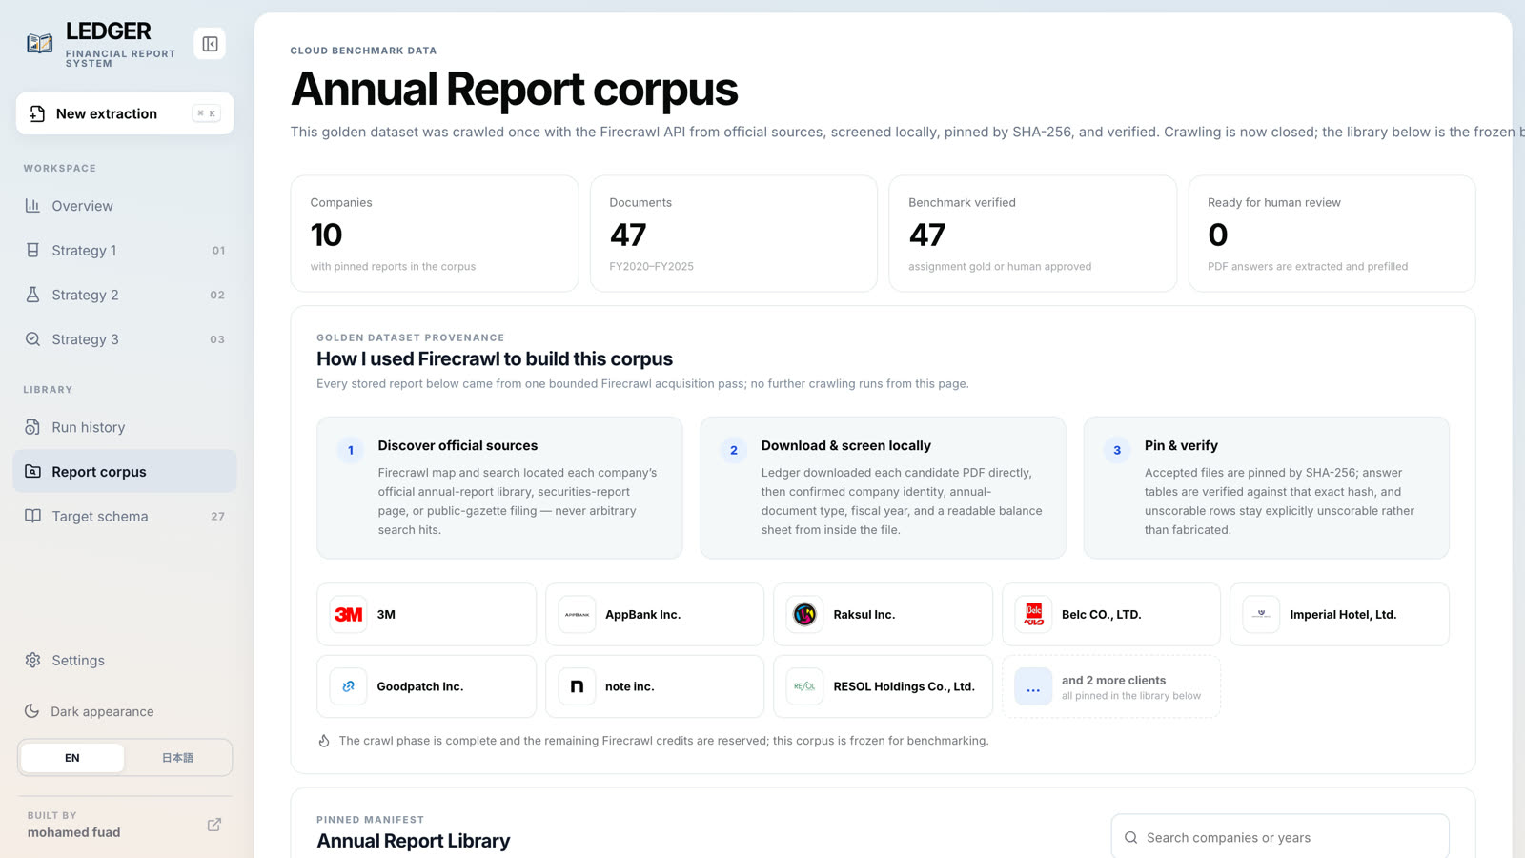
Task: Go to Strategy 2
Action: coord(125,295)
